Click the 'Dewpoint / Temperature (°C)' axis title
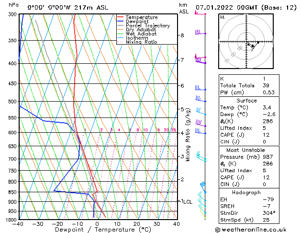This screenshot has width=301, height=233. 103,230
